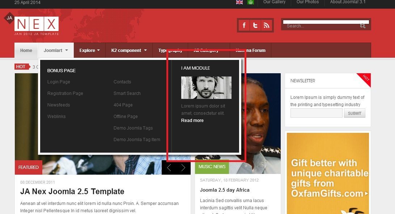Open JA Nex Joomla 2.5 Template article
The image size is (395, 214).
[72, 191]
